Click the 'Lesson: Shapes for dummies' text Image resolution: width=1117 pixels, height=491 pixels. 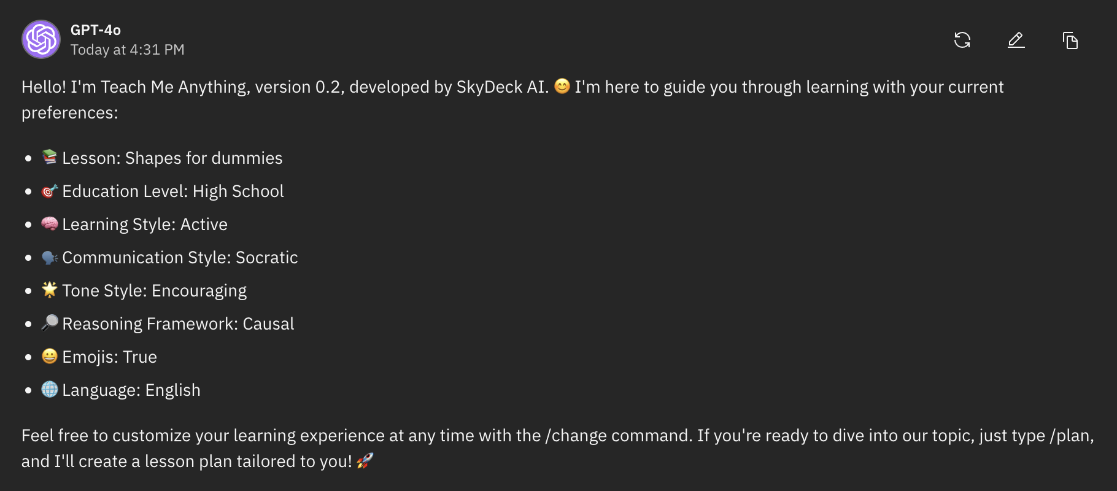pos(172,158)
